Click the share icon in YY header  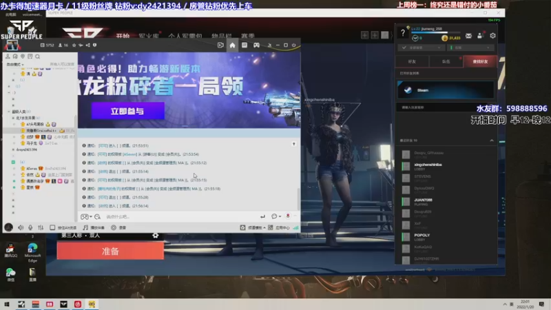click(x=88, y=45)
